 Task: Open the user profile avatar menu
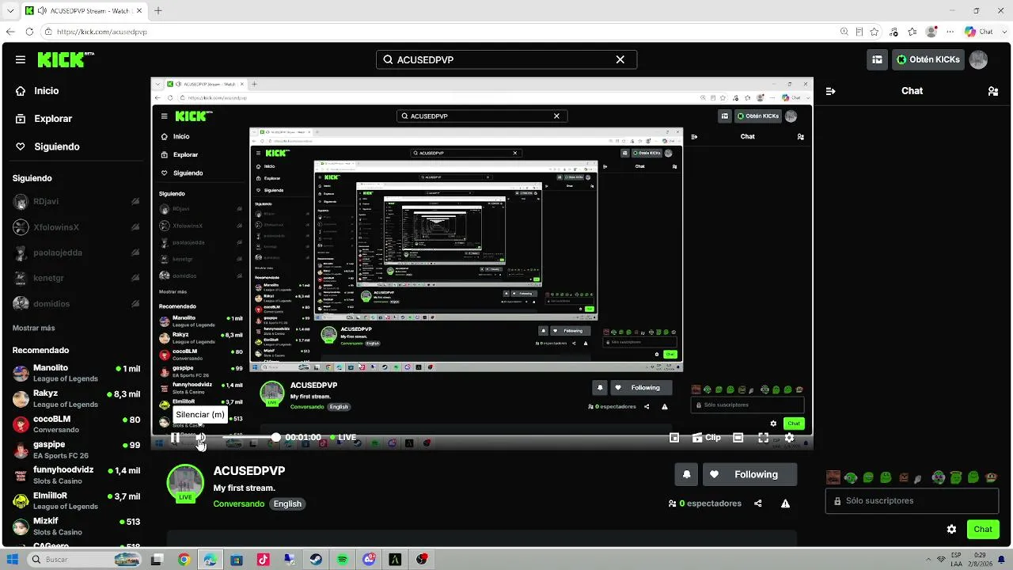click(978, 59)
